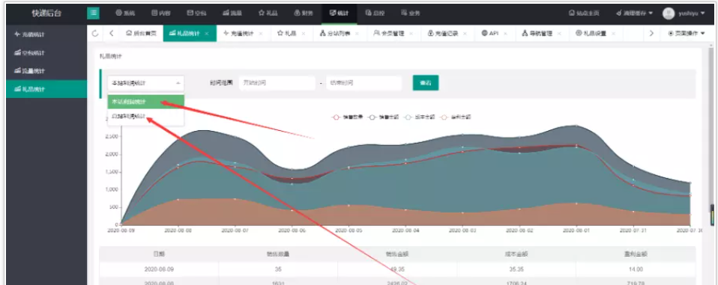Screen dimensions: 718x285
Task: Expand the 页面操作 page actions dropdown
Action: 687,34
